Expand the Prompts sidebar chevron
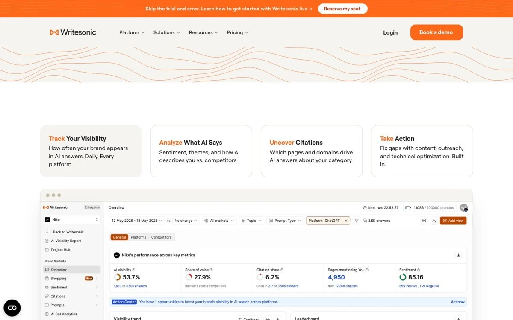Screen dimensions: 513x320 (x=97, y=305)
